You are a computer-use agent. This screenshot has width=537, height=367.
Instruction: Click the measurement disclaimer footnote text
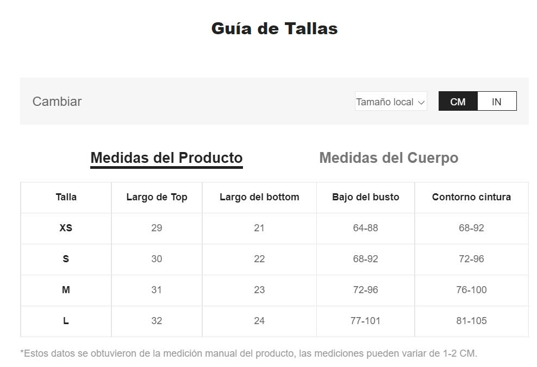[x=248, y=353]
